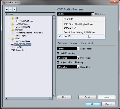The height and width of the screenshot is (109, 120).
Task: Select the MIDI folder icon
Action: 13,18
